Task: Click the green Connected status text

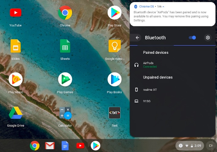Action: (150, 67)
